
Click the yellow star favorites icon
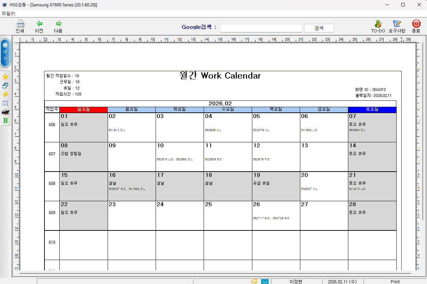5,77
